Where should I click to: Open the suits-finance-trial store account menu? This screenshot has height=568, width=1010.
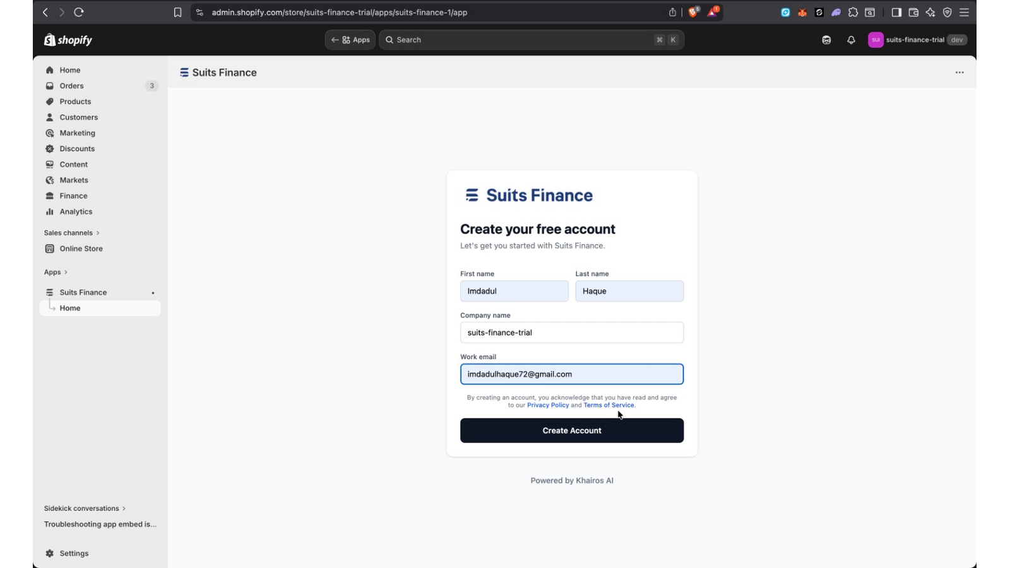918,40
